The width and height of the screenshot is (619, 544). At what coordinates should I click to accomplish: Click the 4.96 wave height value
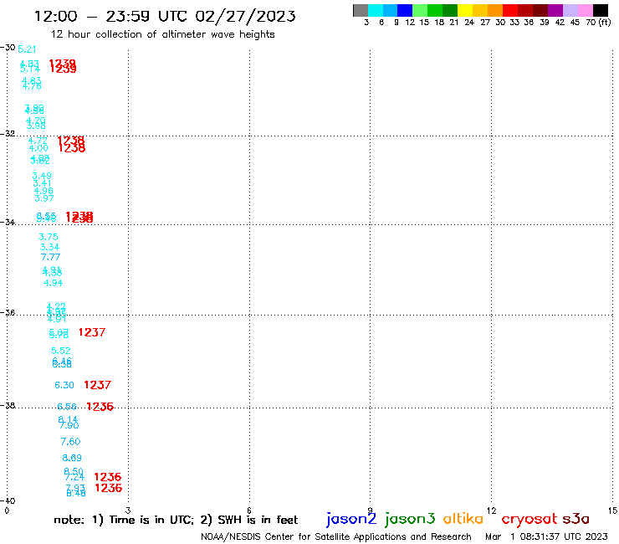coord(43,191)
